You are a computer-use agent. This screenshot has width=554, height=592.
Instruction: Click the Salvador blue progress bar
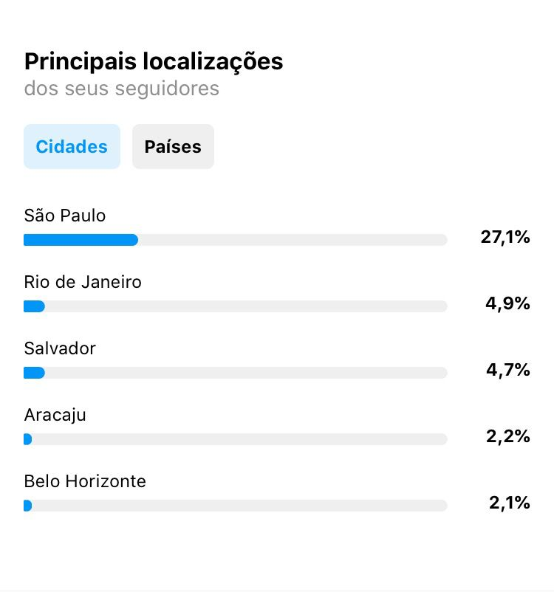click(35, 373)
